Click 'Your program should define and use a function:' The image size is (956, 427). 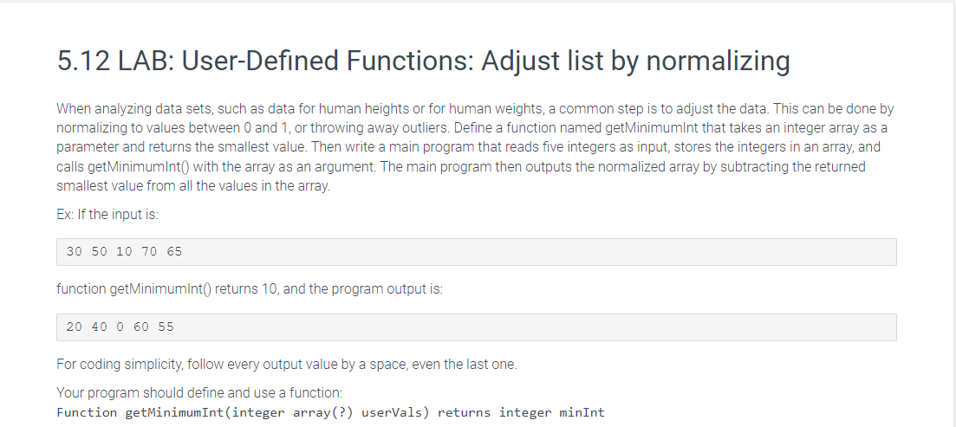click(x=199, y=392)
